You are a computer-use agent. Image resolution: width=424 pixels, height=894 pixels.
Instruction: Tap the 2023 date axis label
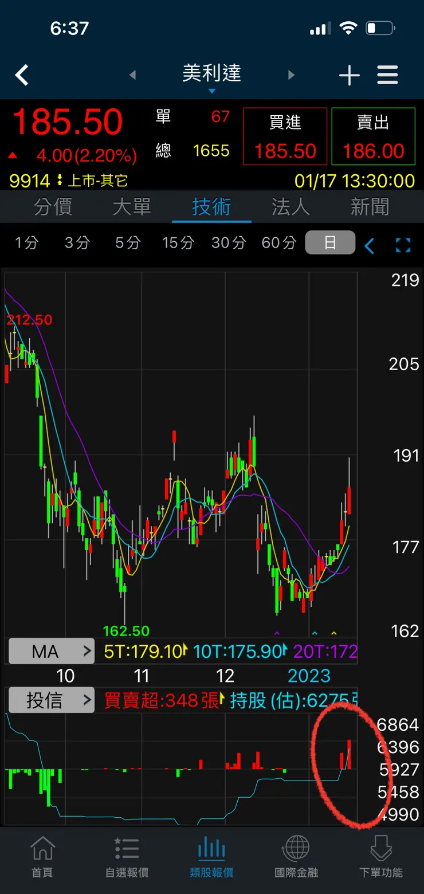[309, 676]
